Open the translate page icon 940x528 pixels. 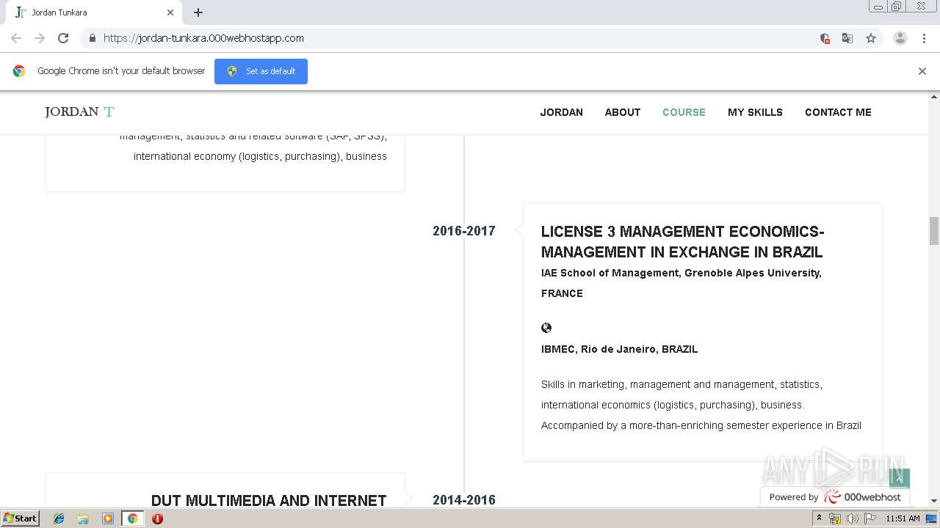tap(847, 38)
